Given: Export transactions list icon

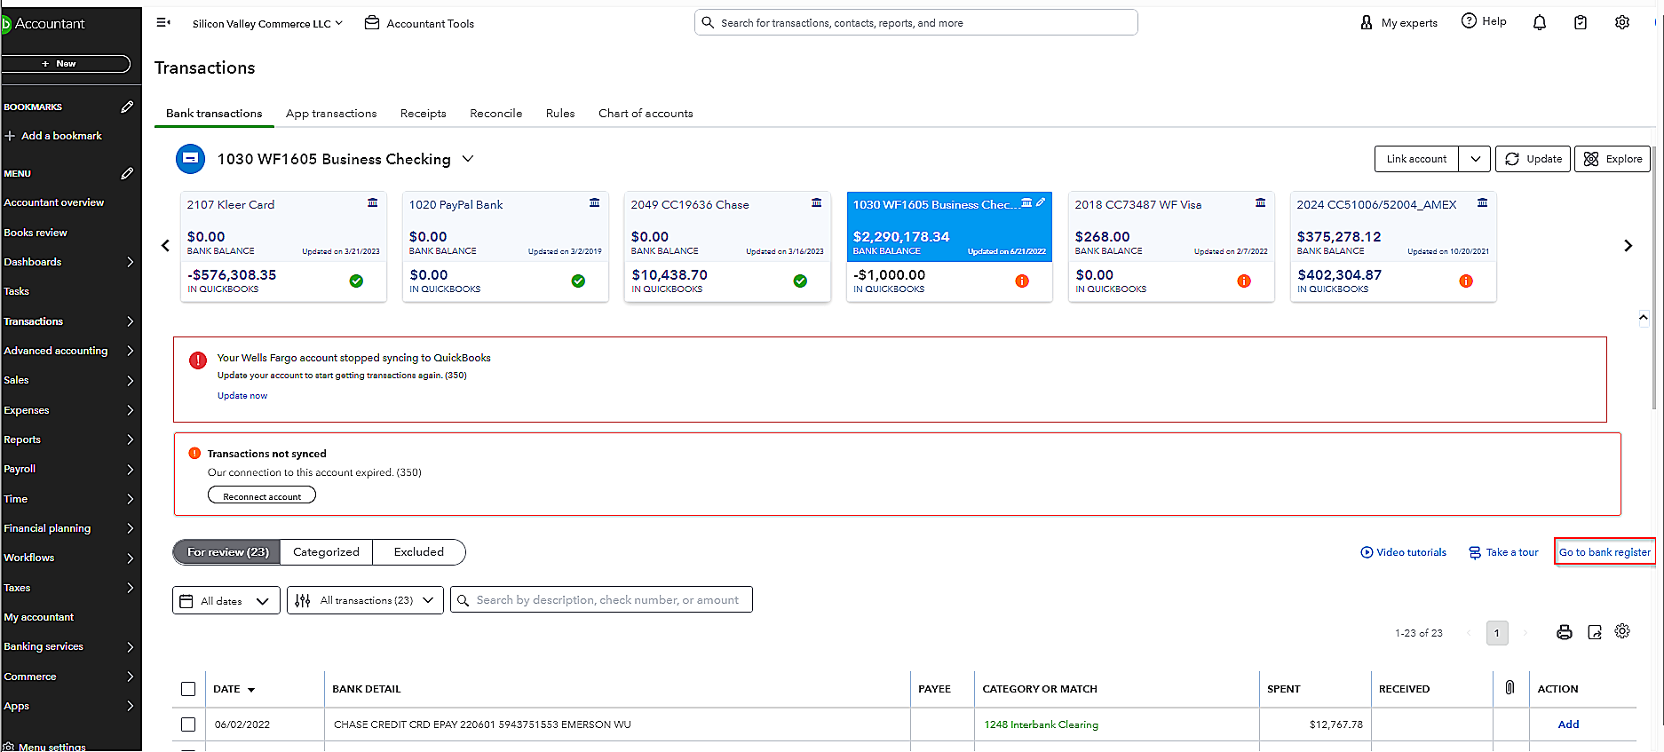Looking at the screenshot, I should tap(1595, 632).
